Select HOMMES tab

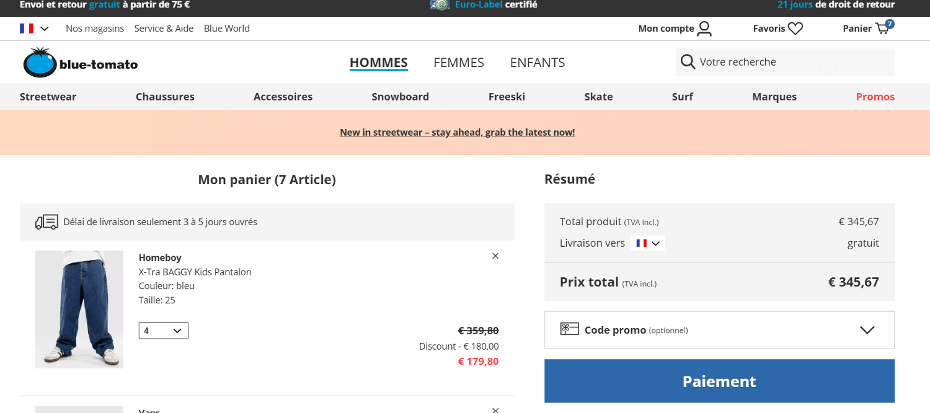click(379, 63)
